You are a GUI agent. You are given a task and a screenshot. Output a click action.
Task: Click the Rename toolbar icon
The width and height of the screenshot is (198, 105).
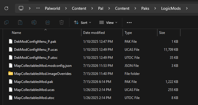[x=34, y=23]
